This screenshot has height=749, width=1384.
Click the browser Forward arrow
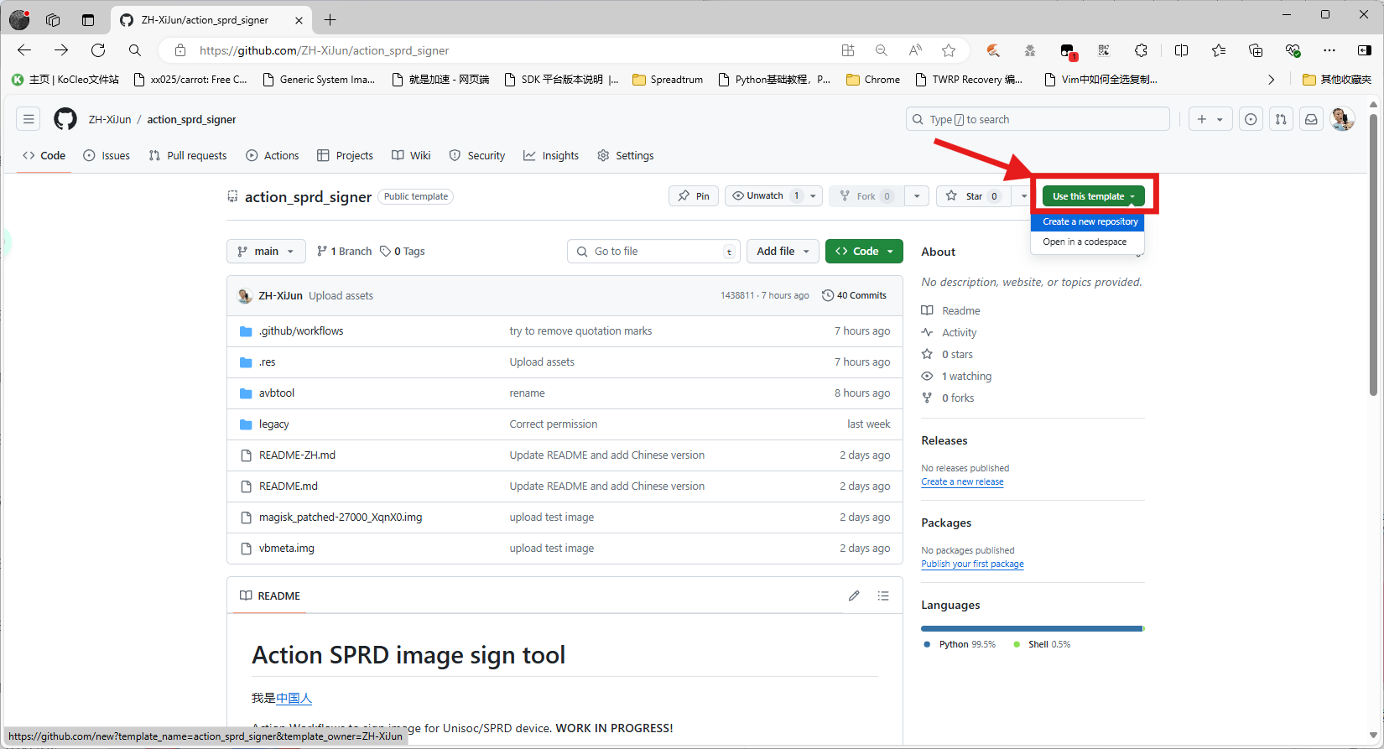pos(61,50)
